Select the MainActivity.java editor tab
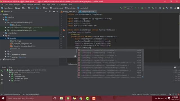Image resolution: width=180 pixels, height=101 pixels. click(87, 12)
